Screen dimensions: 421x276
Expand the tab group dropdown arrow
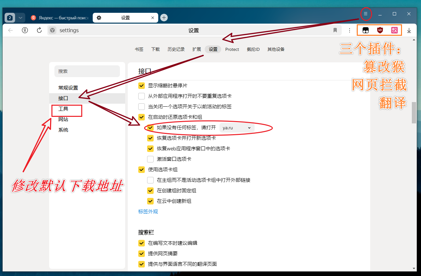tap(20, 18)
